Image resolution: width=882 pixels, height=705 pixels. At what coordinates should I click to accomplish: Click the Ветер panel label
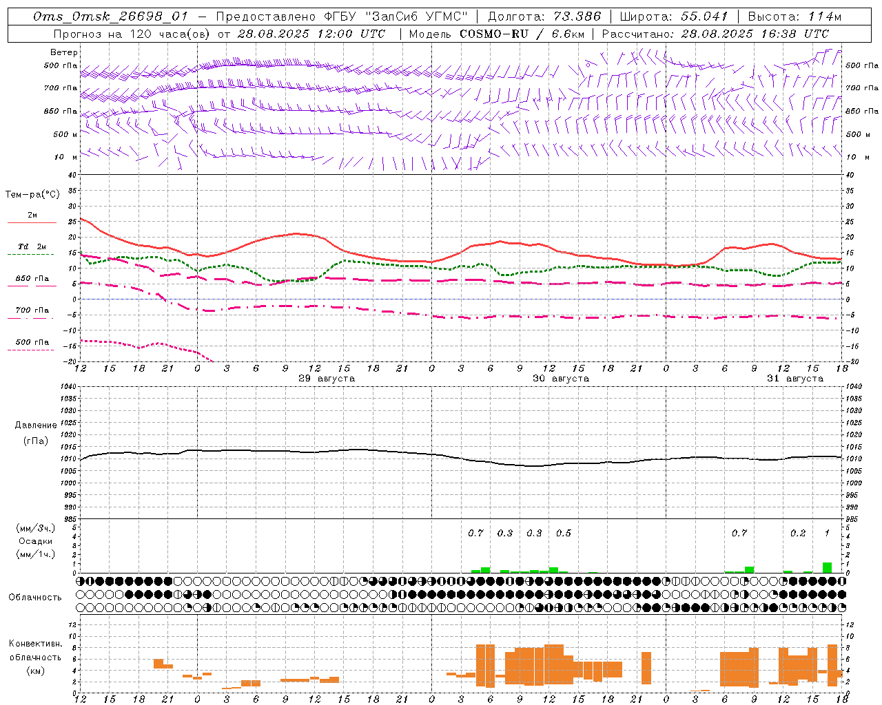tap(64, 52)
